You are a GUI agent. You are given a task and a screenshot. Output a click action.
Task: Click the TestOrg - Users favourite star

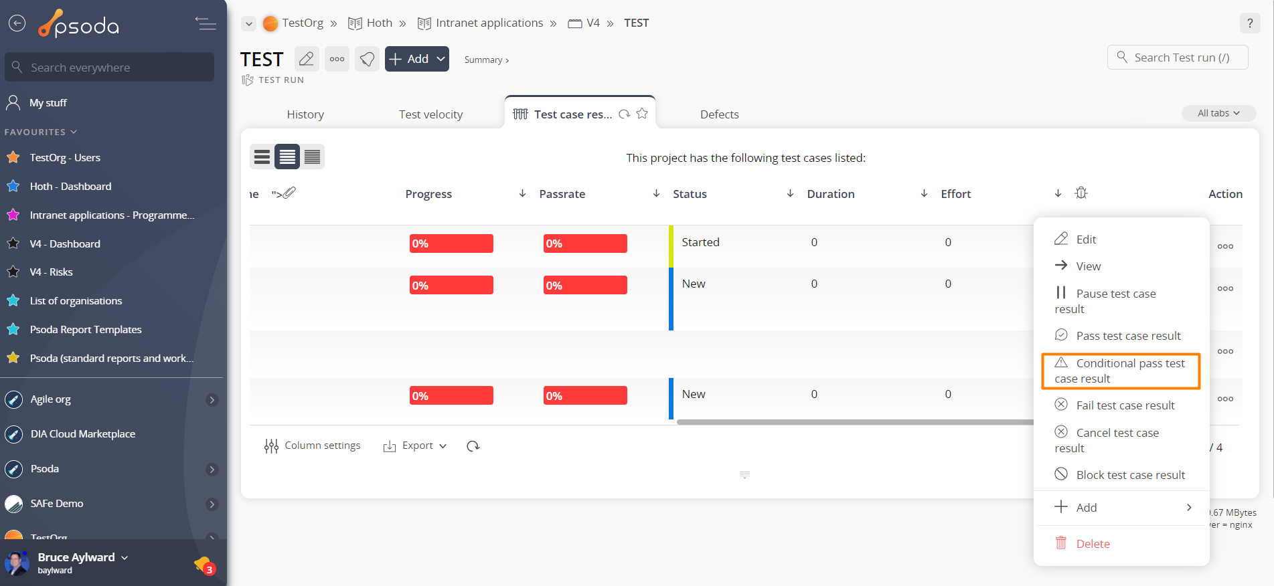tap(13, 158)
